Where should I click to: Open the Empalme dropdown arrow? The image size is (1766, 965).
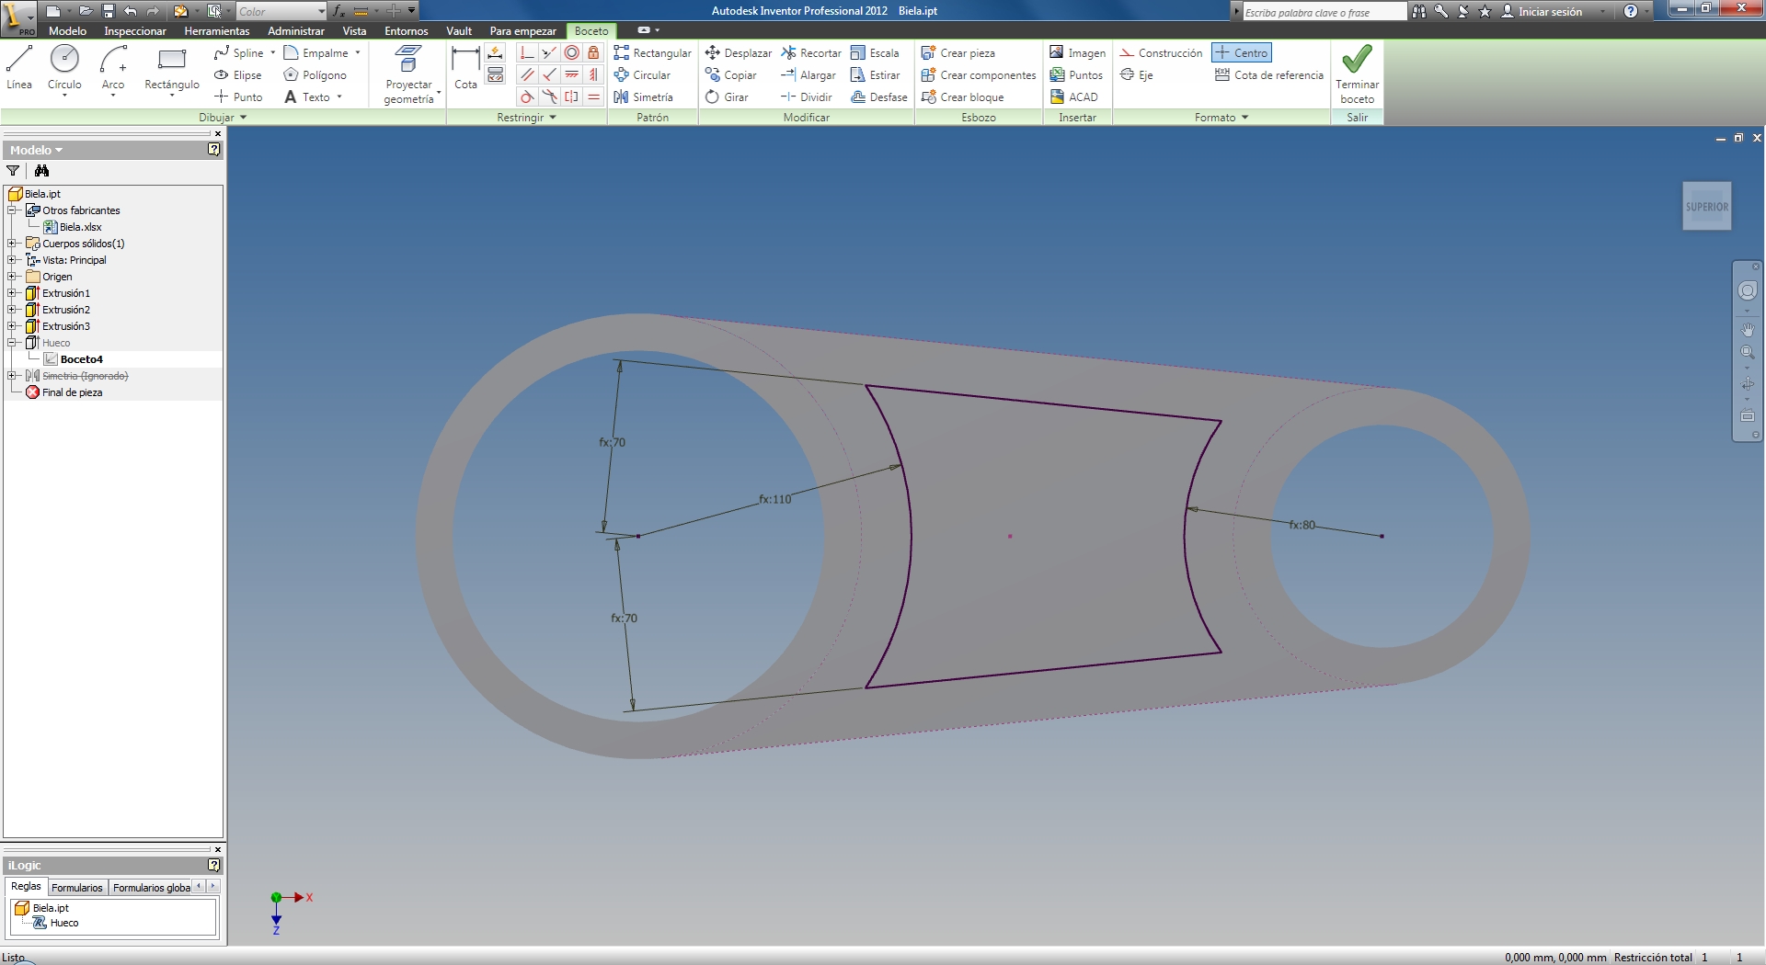pyautogui.click(x=358, y=53)
